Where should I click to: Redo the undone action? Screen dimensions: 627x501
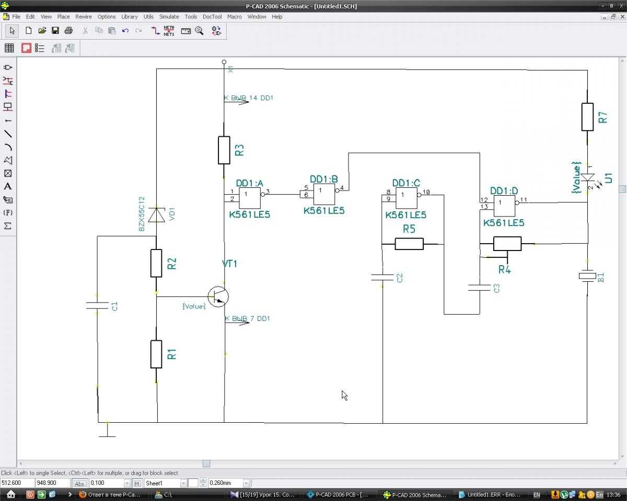(138, 31)
